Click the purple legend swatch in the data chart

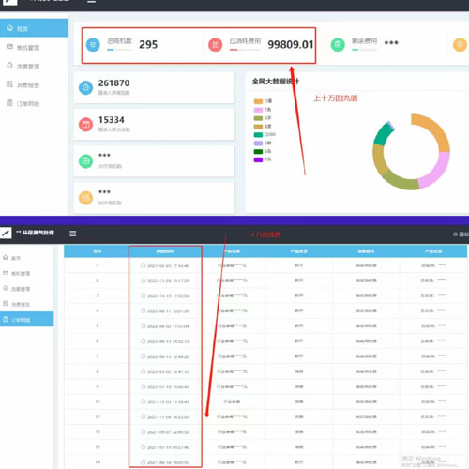click(x=258, y=159)
